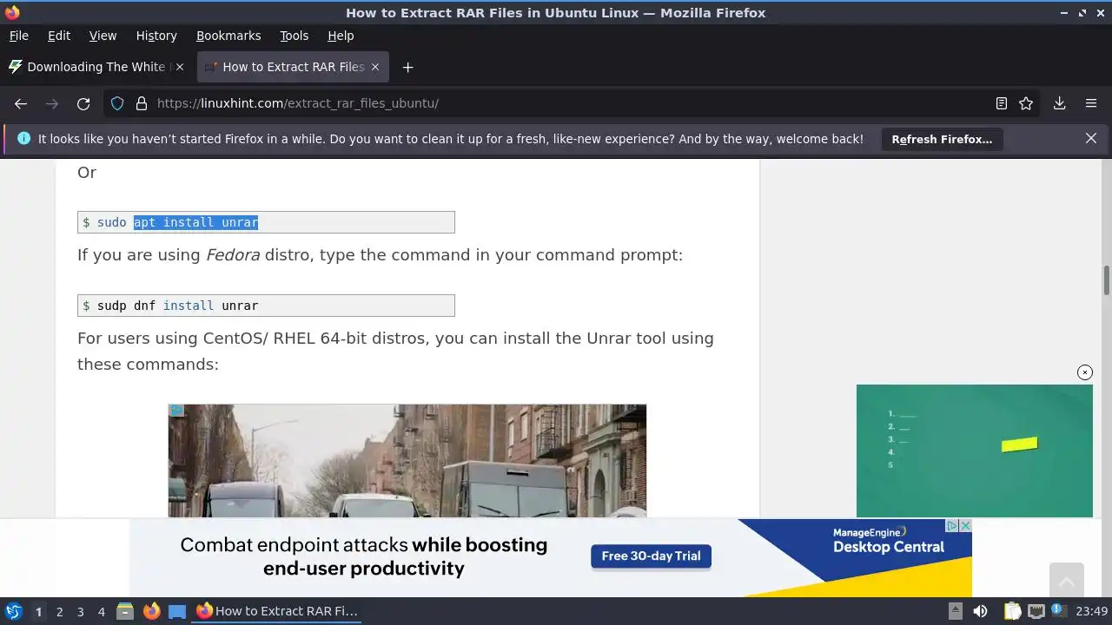The height and width of the screenshot is (625, 1112).
Task: Close the 'Downloading The White' tab
Action: click(x=180, y=67)
